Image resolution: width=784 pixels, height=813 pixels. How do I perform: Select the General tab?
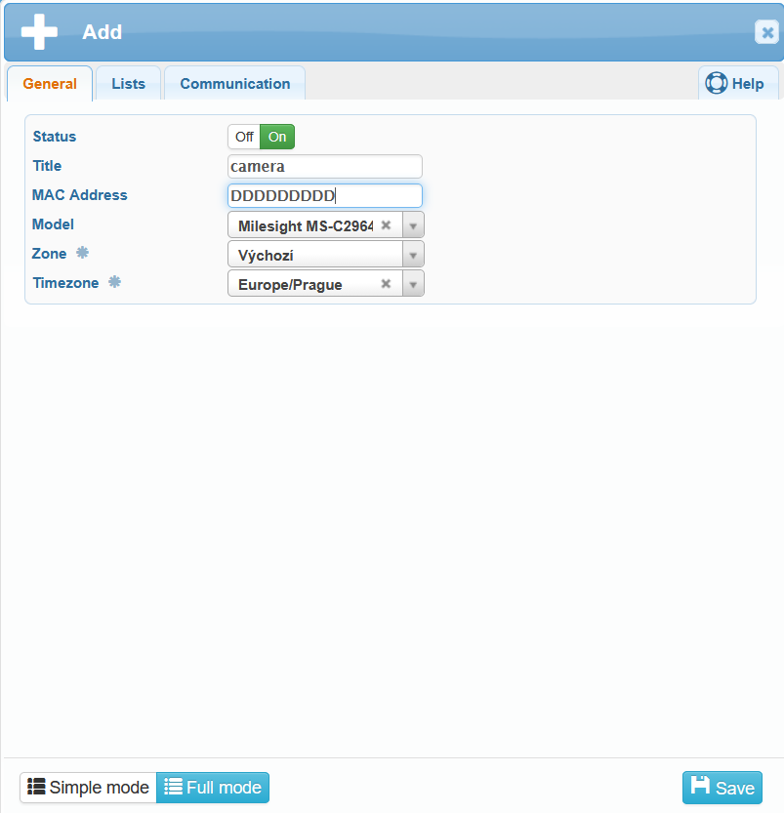50,84
